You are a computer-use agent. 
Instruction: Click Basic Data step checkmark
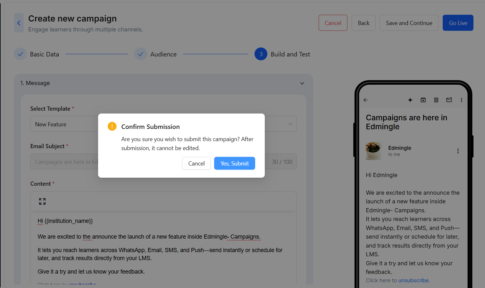[20, 54]
